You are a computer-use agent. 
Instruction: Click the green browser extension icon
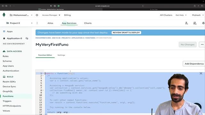[x=59, y=6]
